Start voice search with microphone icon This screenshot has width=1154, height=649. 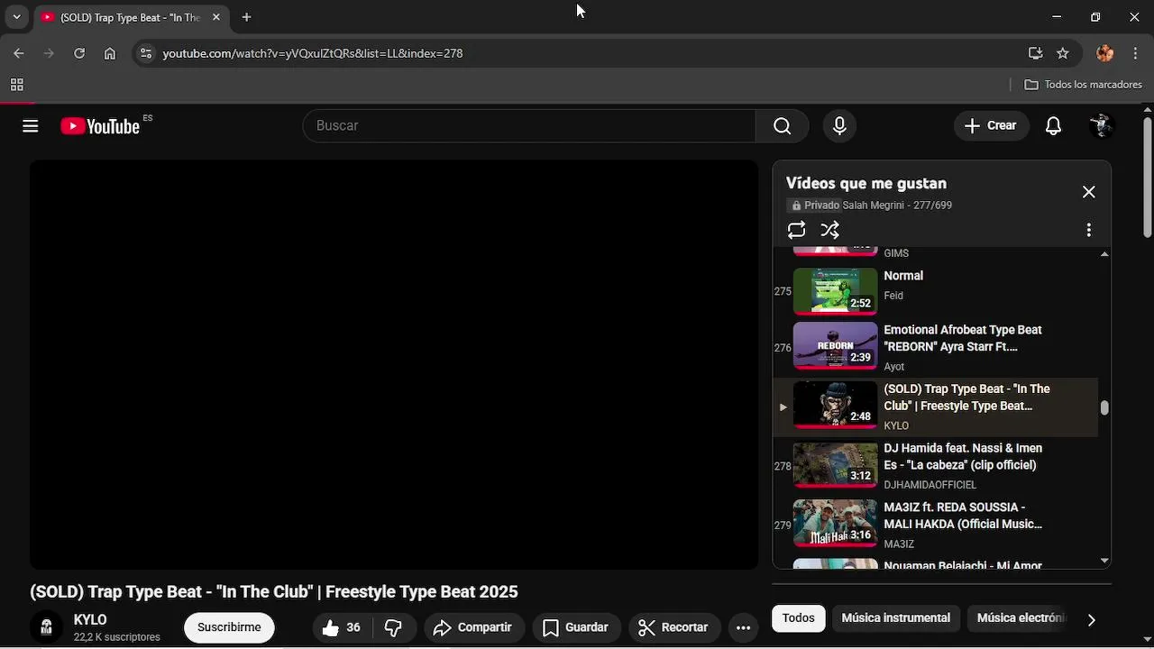coord(839,126)
